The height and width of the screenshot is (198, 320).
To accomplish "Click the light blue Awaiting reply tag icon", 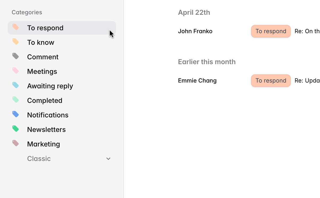I will pyautogui.click(x=15, y=85).
